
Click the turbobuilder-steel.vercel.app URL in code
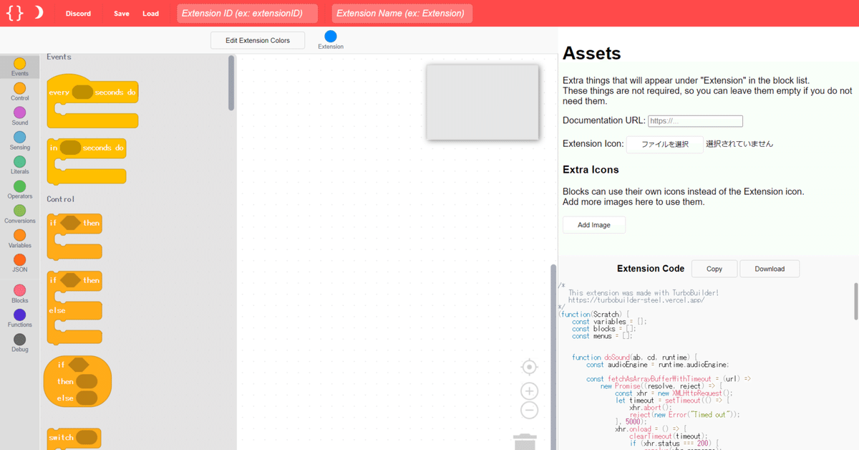point(636,300)
